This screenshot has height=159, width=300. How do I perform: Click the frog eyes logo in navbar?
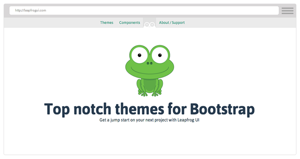(150, 24)
